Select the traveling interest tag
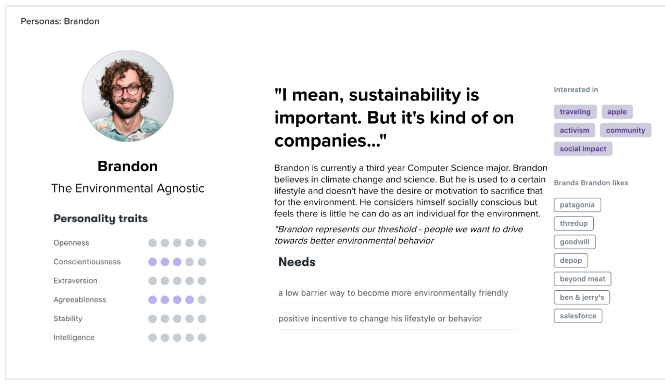 pos(575,112)
